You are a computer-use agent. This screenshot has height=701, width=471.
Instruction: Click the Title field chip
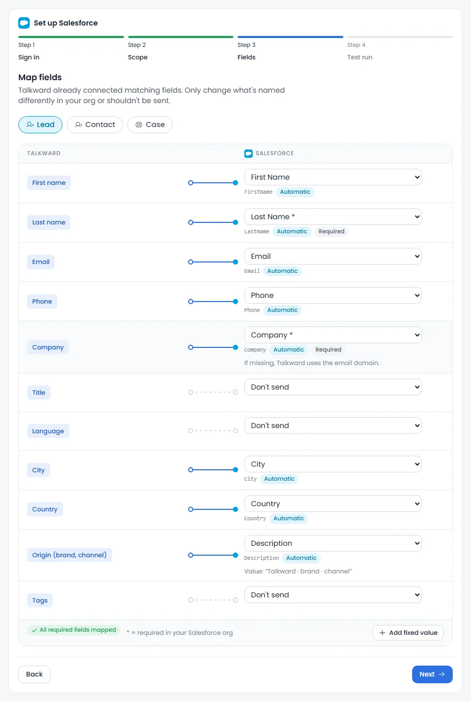39,393
